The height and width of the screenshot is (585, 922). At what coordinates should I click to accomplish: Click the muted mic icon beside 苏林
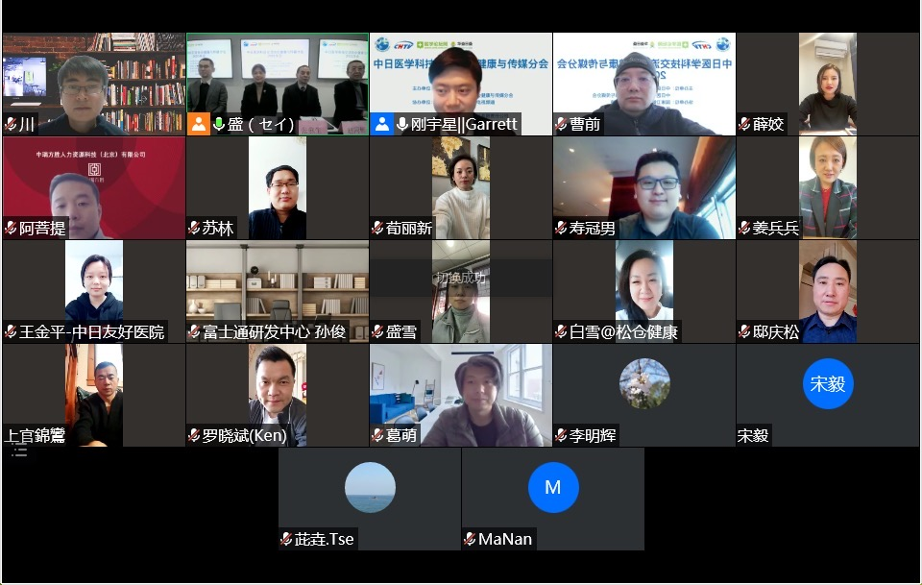(194, 228)
